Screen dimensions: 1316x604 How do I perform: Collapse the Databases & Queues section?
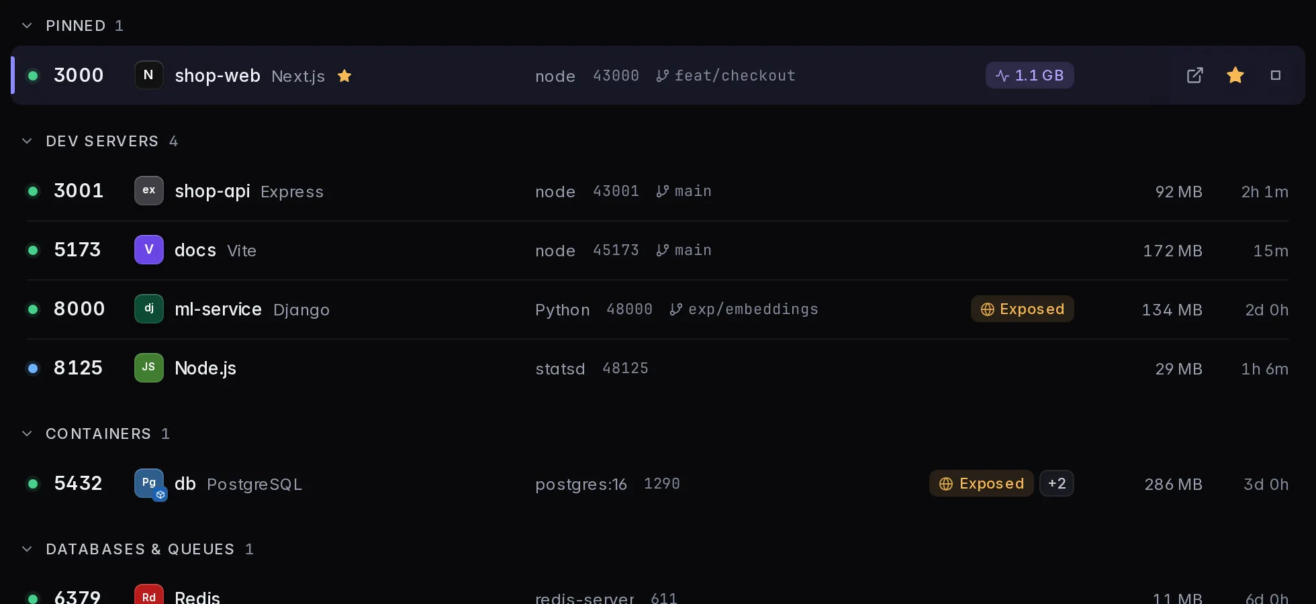(27, 549)
